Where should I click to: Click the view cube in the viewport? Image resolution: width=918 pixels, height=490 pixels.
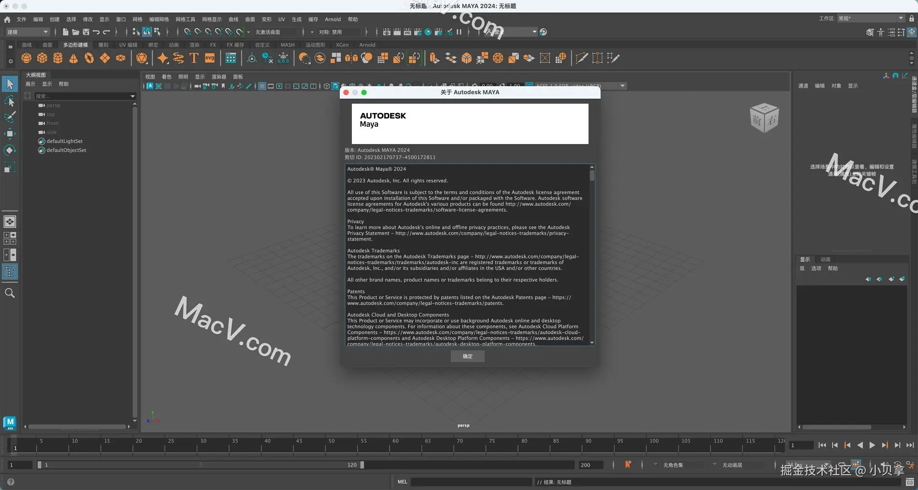764,118
